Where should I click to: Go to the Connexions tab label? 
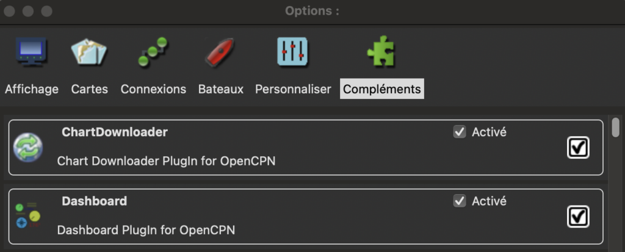(x=153, y=89)
